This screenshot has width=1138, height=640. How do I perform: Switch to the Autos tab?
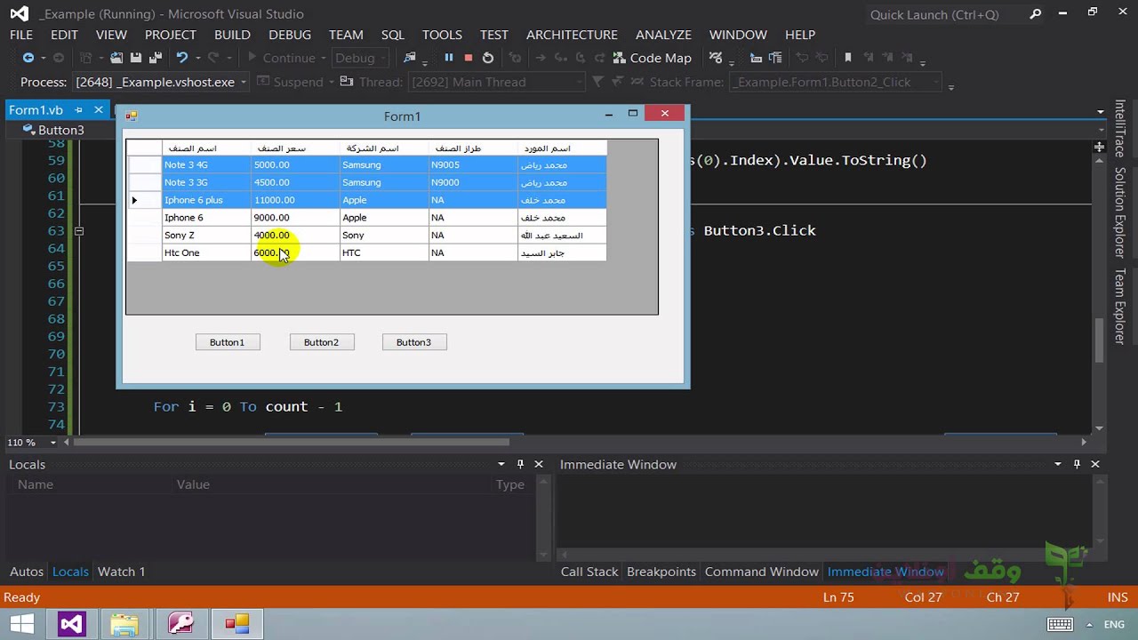(x=27, y=572)
